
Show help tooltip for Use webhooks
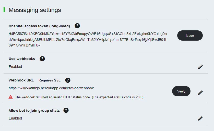pos(42,59)
